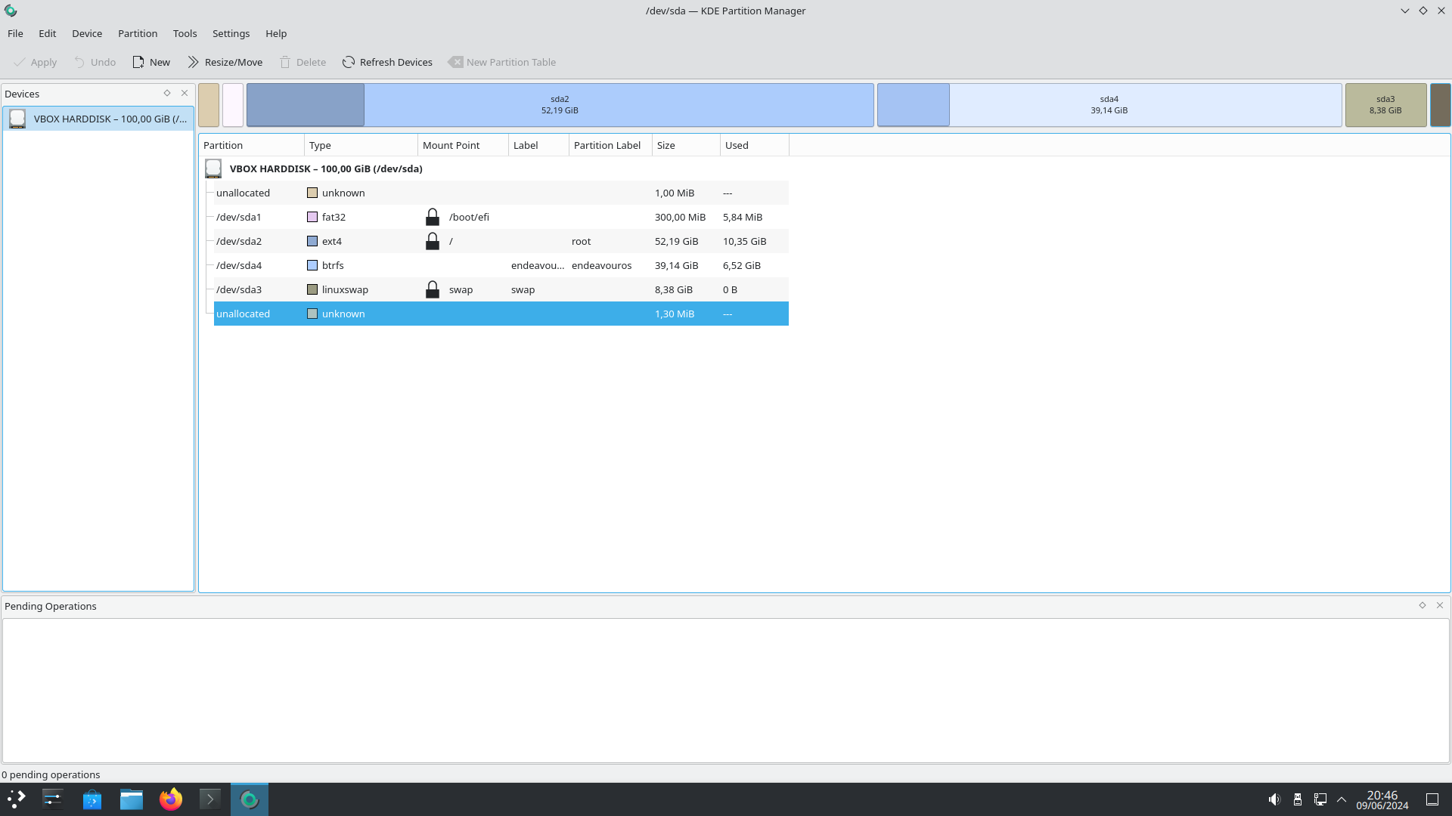Expand hidden system tray icons arrow

pos(1342,799)
